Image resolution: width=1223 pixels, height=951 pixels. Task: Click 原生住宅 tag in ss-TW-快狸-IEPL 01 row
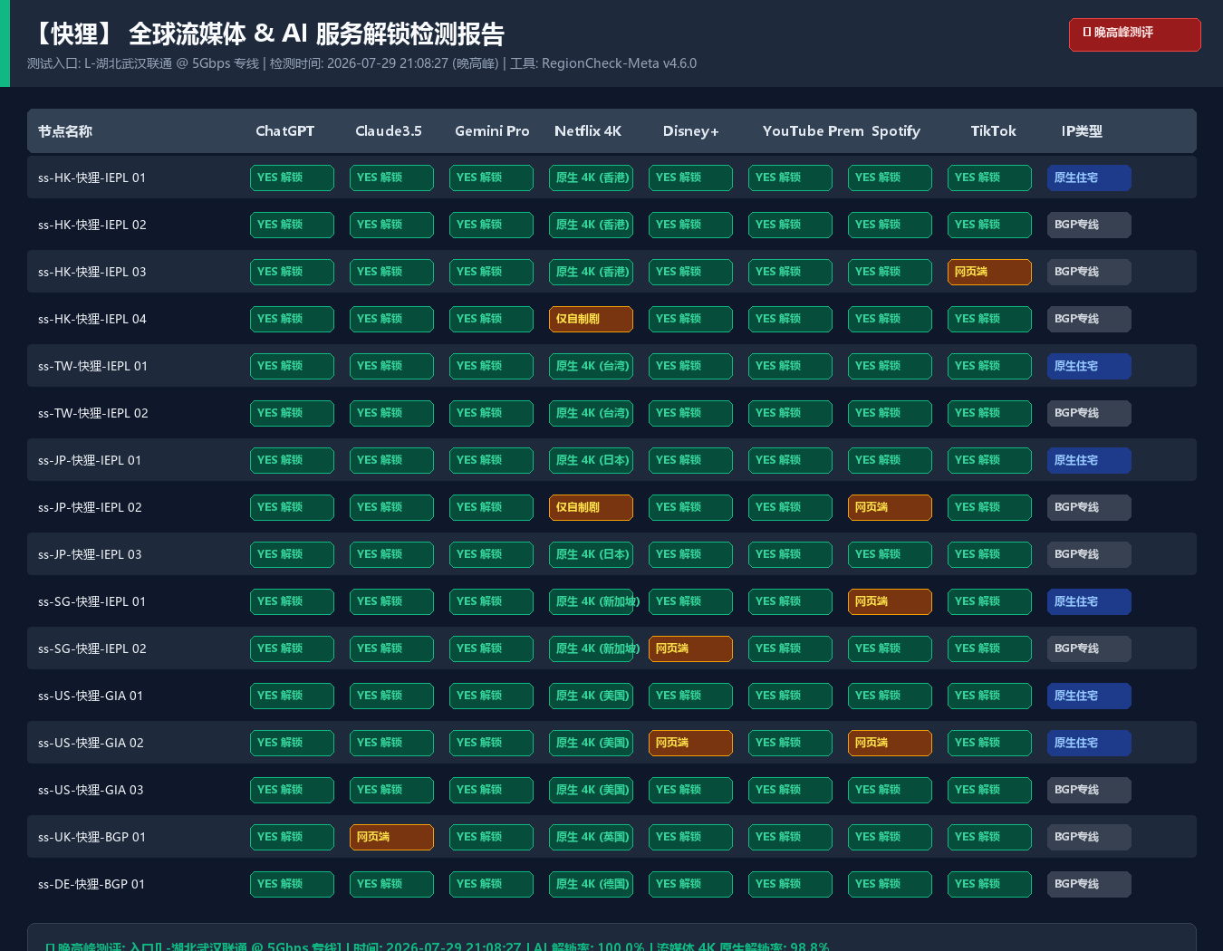[1089, 366]
